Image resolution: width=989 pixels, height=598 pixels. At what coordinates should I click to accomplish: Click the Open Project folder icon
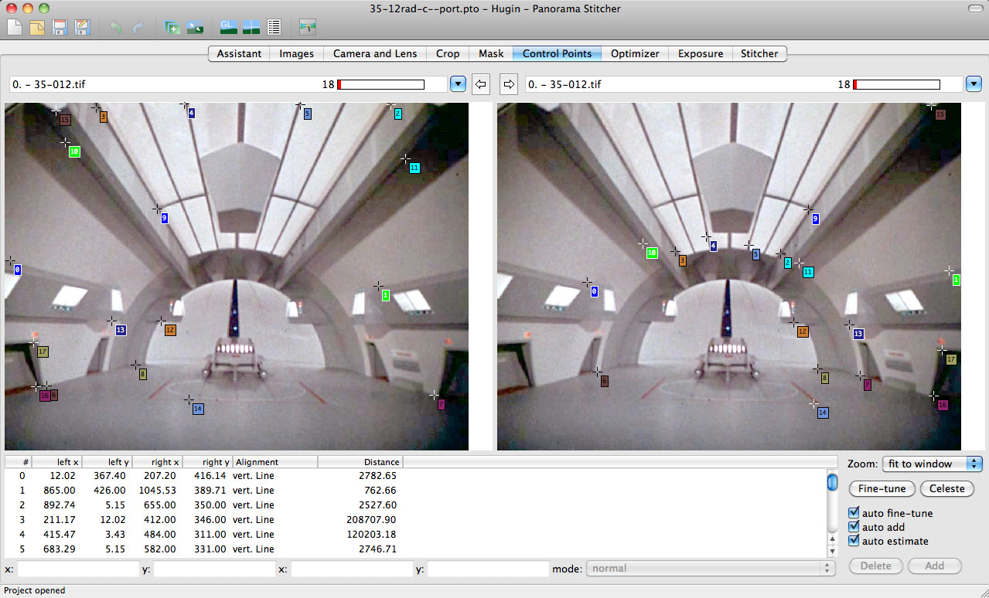[37, 28]
